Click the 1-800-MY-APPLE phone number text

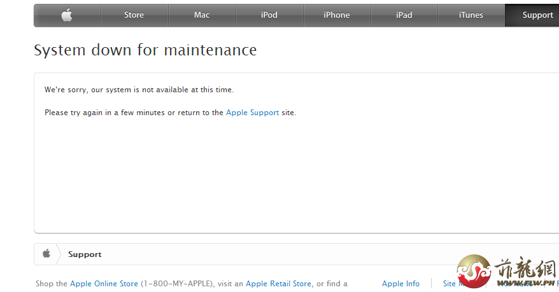click(178, 284)
